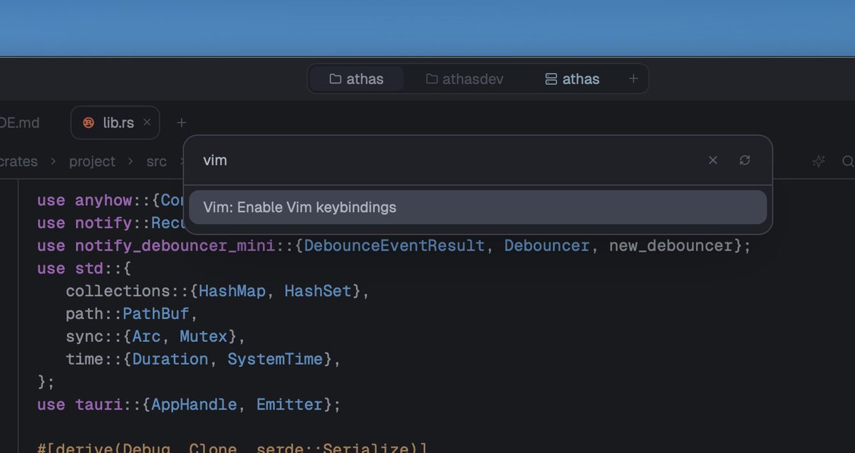
Task: Switch to the partially visible .md tab
Action: click(x=20, y=123)
